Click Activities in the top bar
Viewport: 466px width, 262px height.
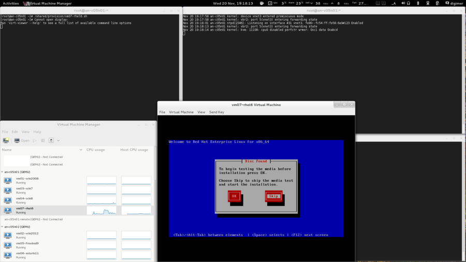11,3
